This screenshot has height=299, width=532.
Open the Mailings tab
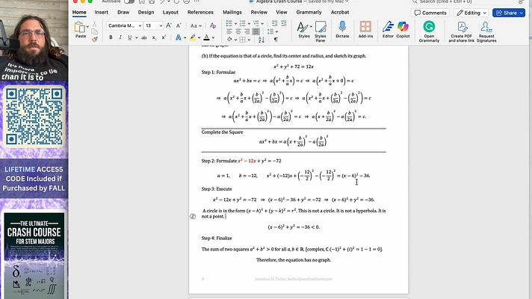pyautogui.click(x=232, y=12)
